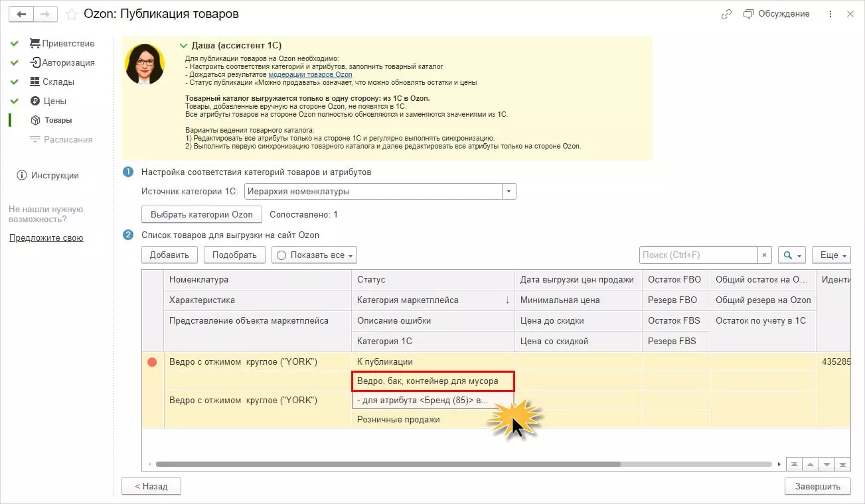Click the Представление объекта маркетплейса header
Viewport: 865px width, 504px height.
tap(258, 321)
